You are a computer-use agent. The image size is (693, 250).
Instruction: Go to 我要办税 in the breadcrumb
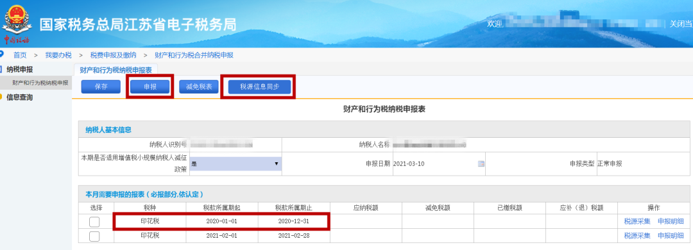click(x=58, y=55)
